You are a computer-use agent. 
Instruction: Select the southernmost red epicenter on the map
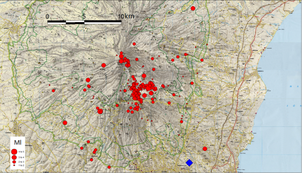click(x=109, y=167)
